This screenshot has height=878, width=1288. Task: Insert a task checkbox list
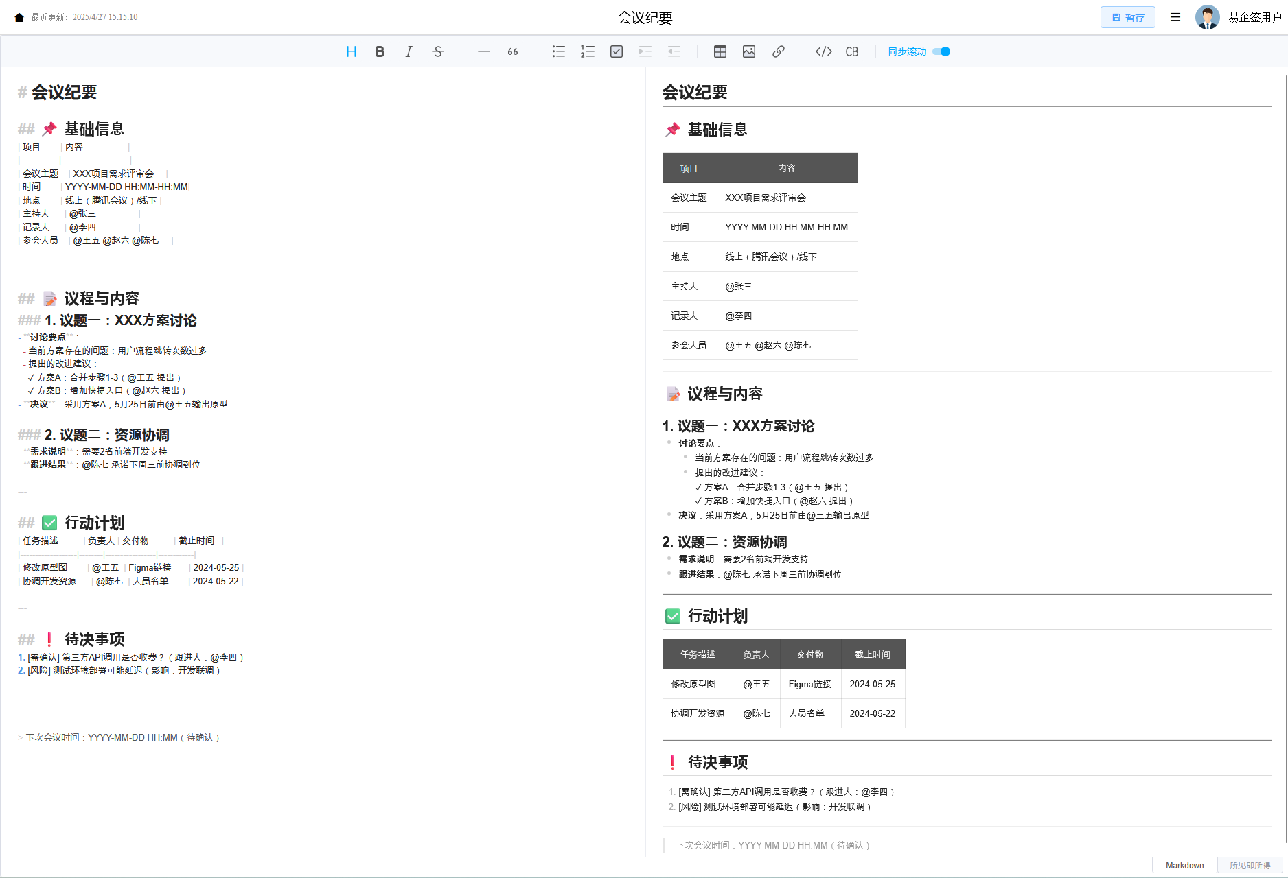pyautogui.click(x=617, y=51)
